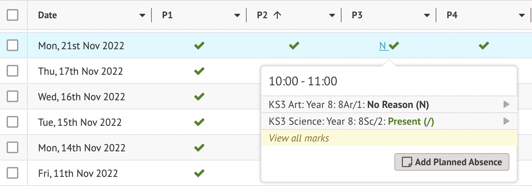The image size is (532, 186).
Task: Select the Mon 21st Nov 2022 row checkbox
Action: pos(12,46)
